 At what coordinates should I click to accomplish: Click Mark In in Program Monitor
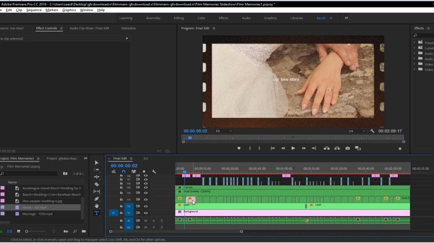tap(250, 148)
